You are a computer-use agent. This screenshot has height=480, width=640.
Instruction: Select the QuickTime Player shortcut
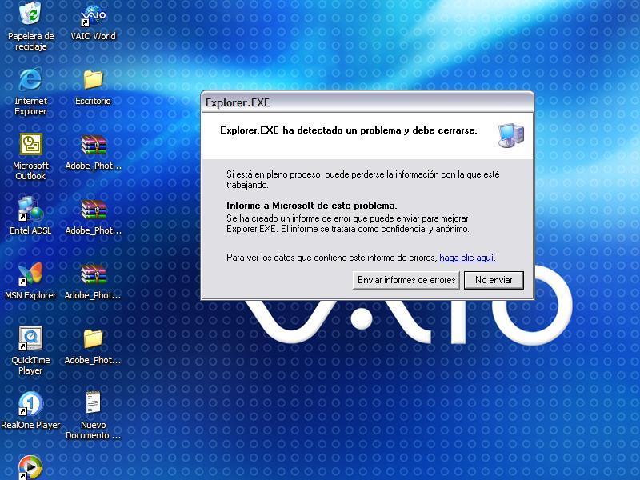[30, 339]
